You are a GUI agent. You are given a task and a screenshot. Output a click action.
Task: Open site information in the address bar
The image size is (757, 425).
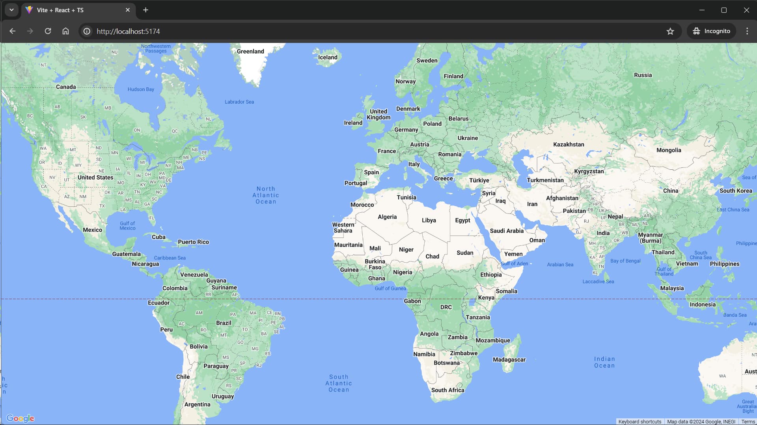[86, 31]
